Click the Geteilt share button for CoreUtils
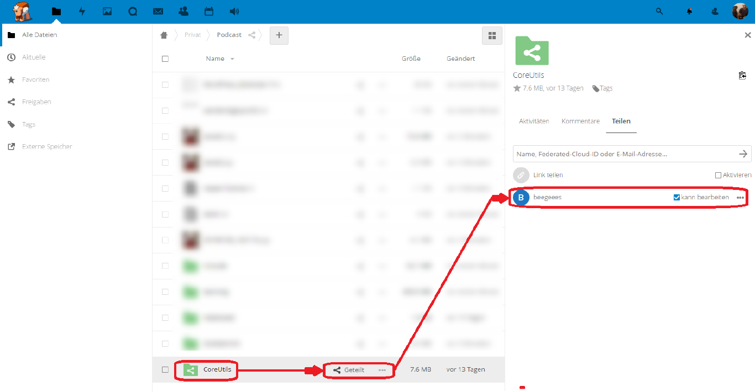Viewport: 755px width, 392px height. tap(349, 370)
